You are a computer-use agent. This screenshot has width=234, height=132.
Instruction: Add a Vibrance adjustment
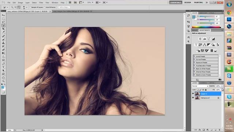point(196,45)
